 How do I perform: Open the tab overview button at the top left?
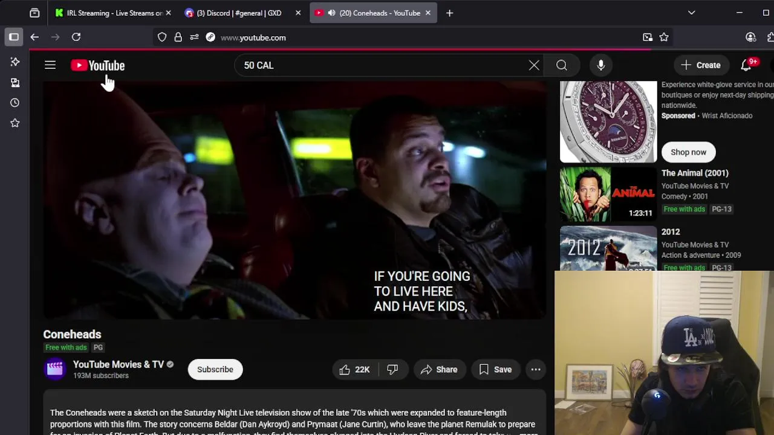tap(34, 13)
